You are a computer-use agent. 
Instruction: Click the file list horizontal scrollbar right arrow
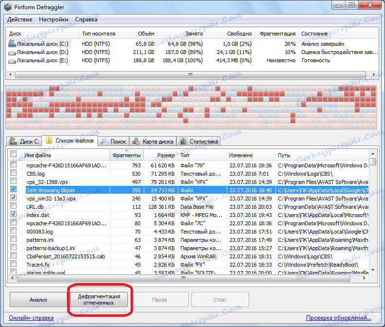(x=364, y=278)
